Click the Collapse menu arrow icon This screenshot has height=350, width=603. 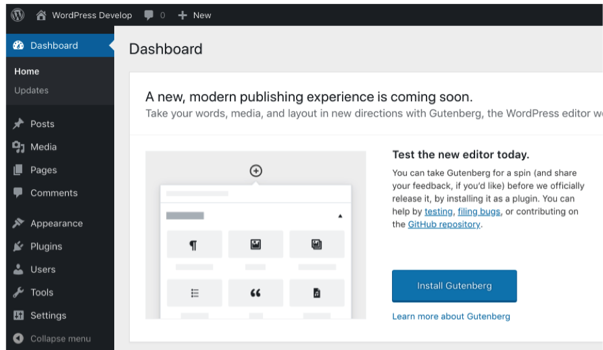coord(18,338)
